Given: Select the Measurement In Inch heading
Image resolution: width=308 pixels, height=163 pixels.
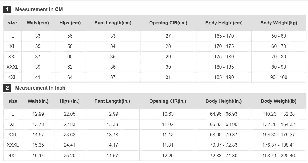Looking at the screenshot, I should [40, 88].
